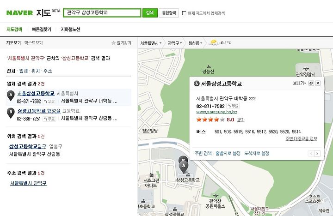Open the 관악구 district dropdown

coord(175,43)
